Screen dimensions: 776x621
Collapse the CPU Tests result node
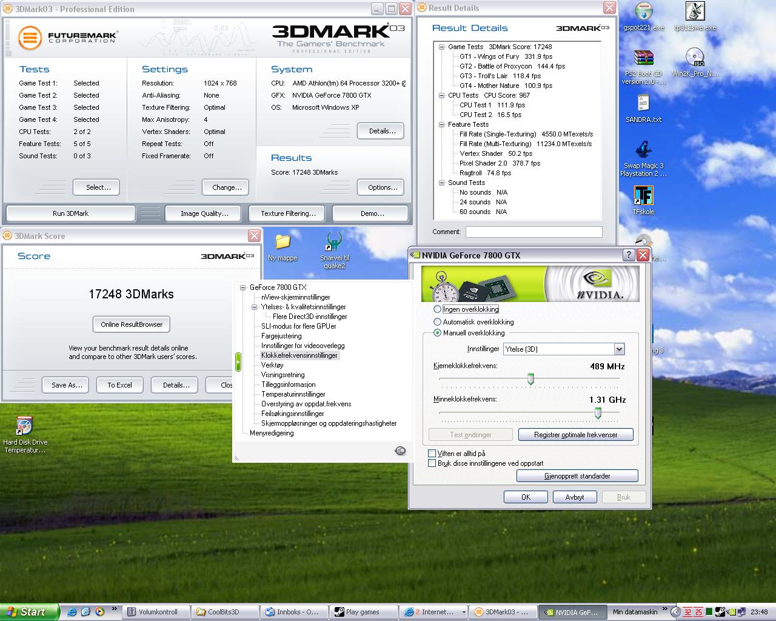[442, 95]
